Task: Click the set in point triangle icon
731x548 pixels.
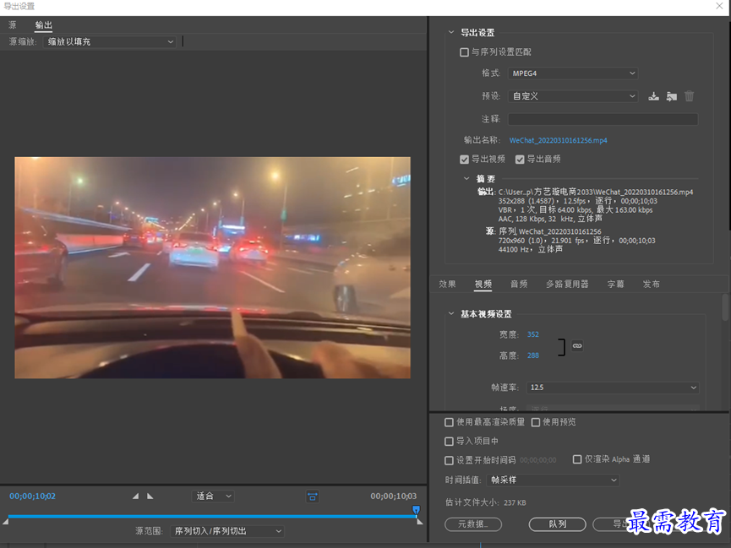Action: tap(136, 496)
